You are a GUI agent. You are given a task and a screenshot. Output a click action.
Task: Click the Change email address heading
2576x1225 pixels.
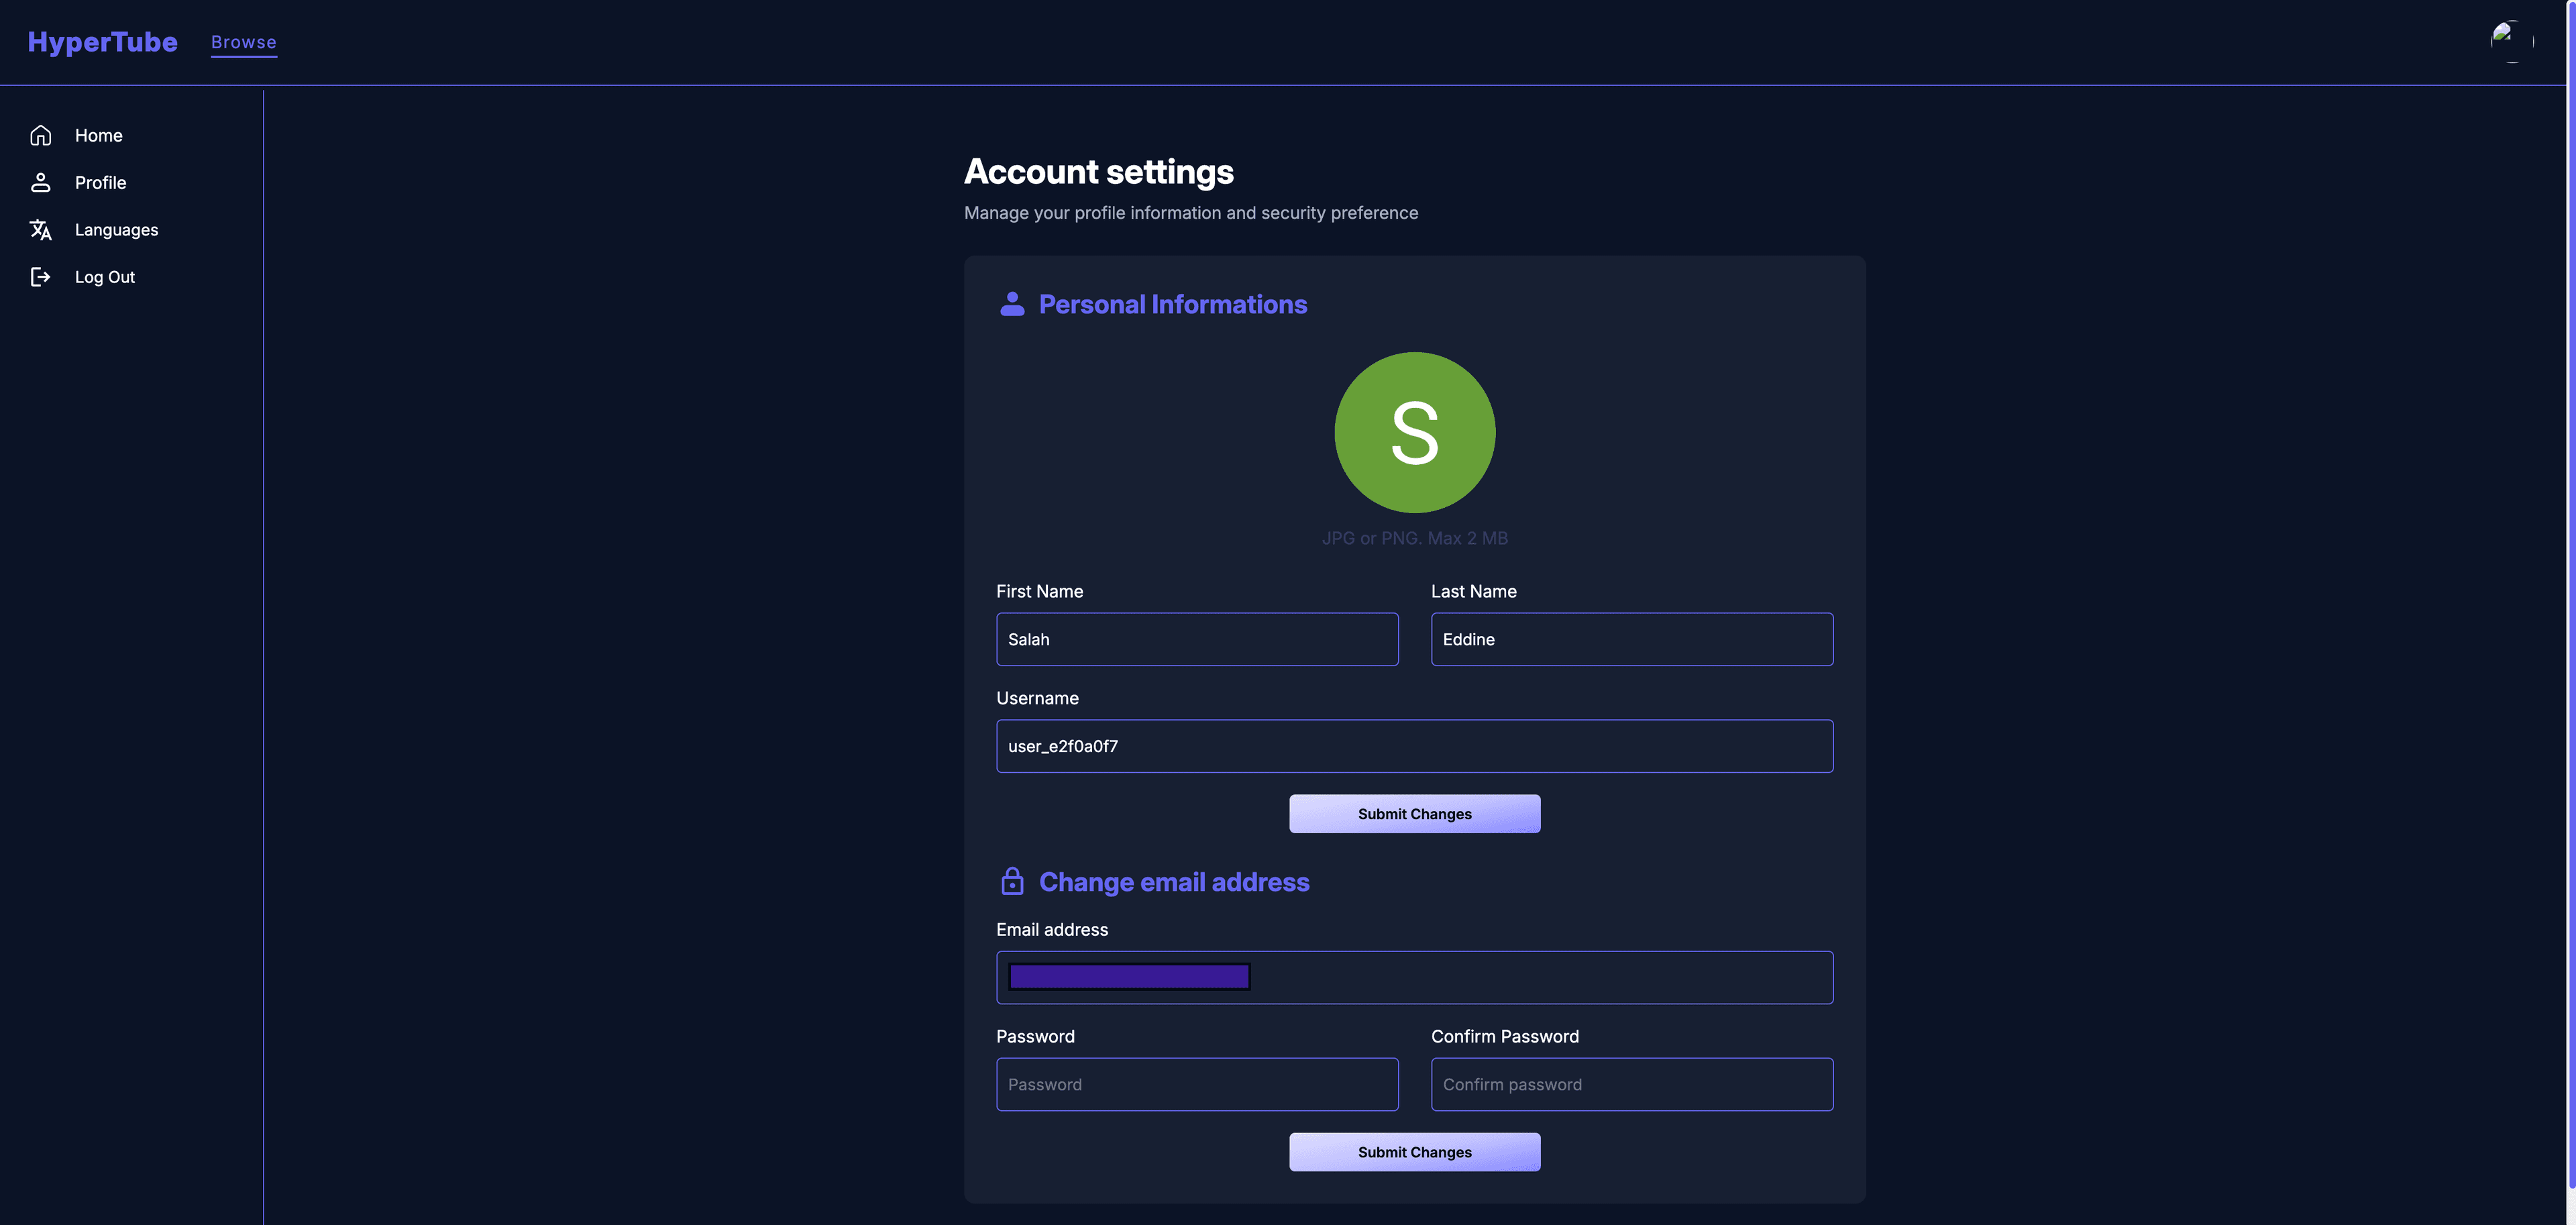tap(1174, 882)
